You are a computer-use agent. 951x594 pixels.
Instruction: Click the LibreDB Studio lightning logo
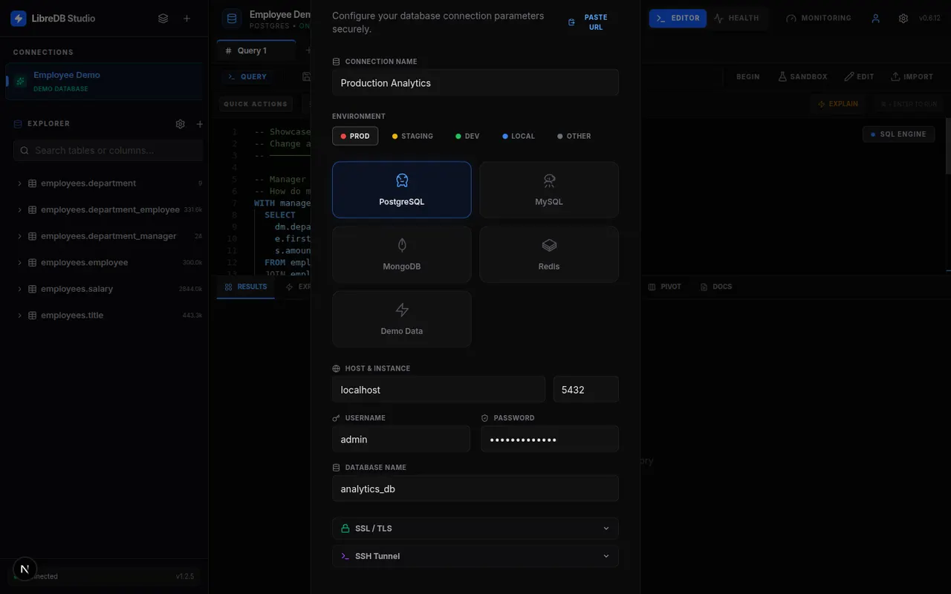coord(19,19)
